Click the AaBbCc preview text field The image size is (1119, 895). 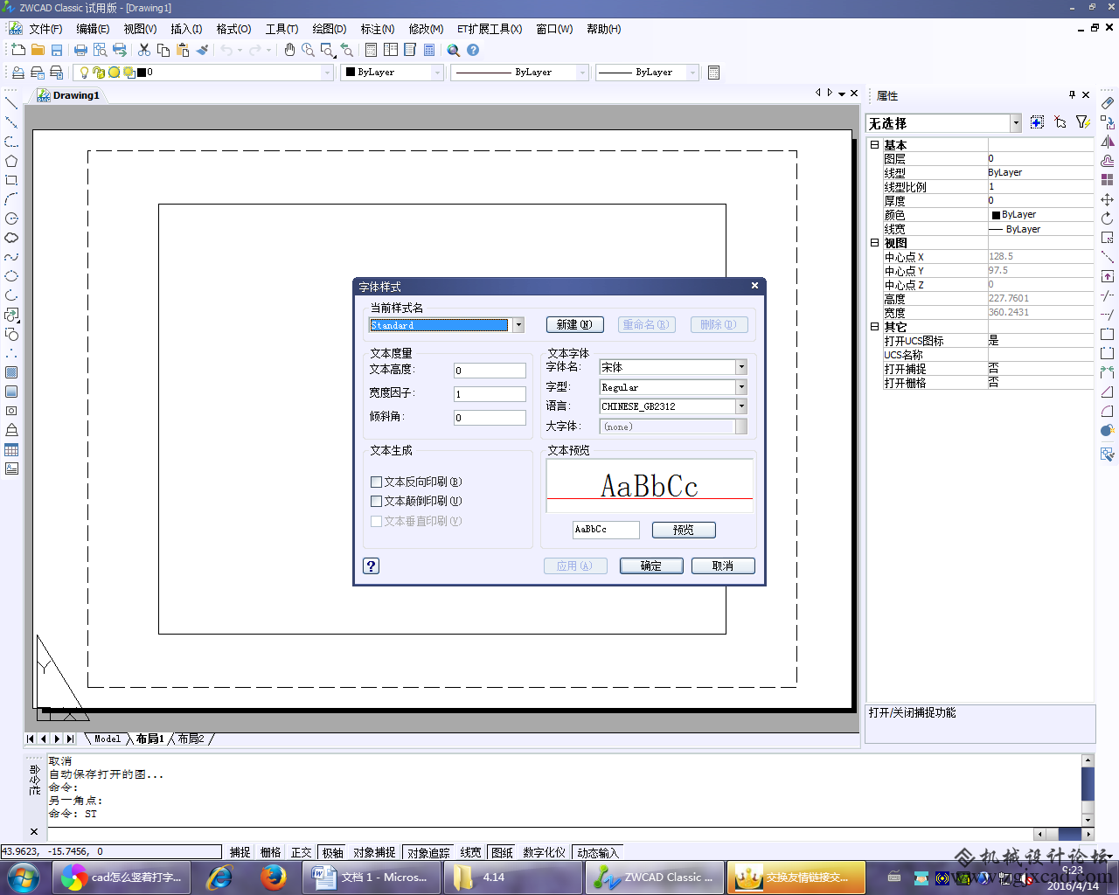pos(606,530)
